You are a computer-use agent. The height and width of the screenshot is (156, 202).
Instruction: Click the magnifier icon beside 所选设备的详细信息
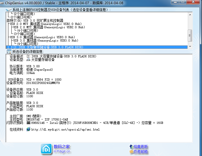(x=9, y=52)
